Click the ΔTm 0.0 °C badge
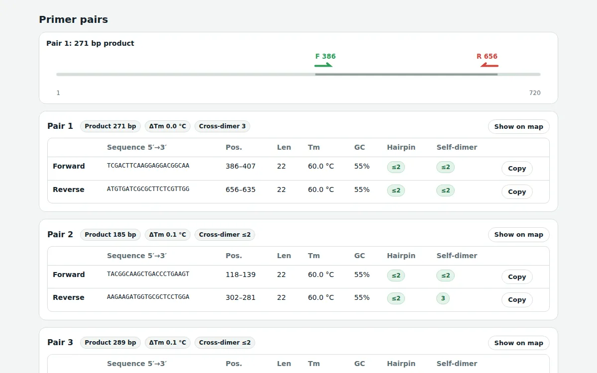This screenshot has height=373, width=597. [168, 126]
